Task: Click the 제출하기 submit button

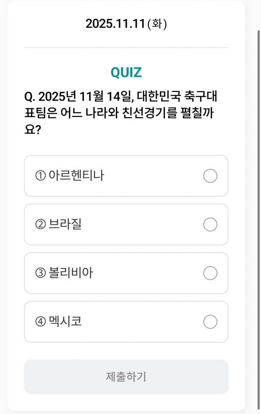Action: [126, 376]
